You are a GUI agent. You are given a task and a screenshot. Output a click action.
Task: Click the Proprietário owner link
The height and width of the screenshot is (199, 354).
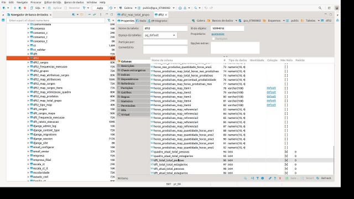click(x=218, y=34)
